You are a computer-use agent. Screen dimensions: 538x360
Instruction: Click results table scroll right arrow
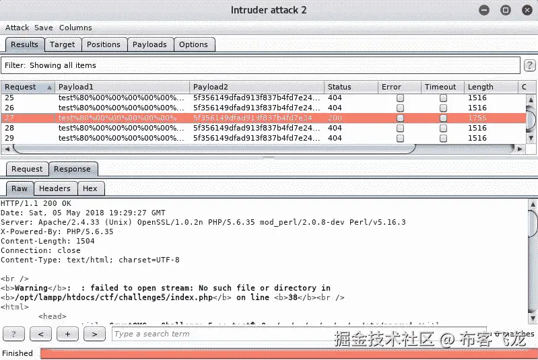[520, 149]
